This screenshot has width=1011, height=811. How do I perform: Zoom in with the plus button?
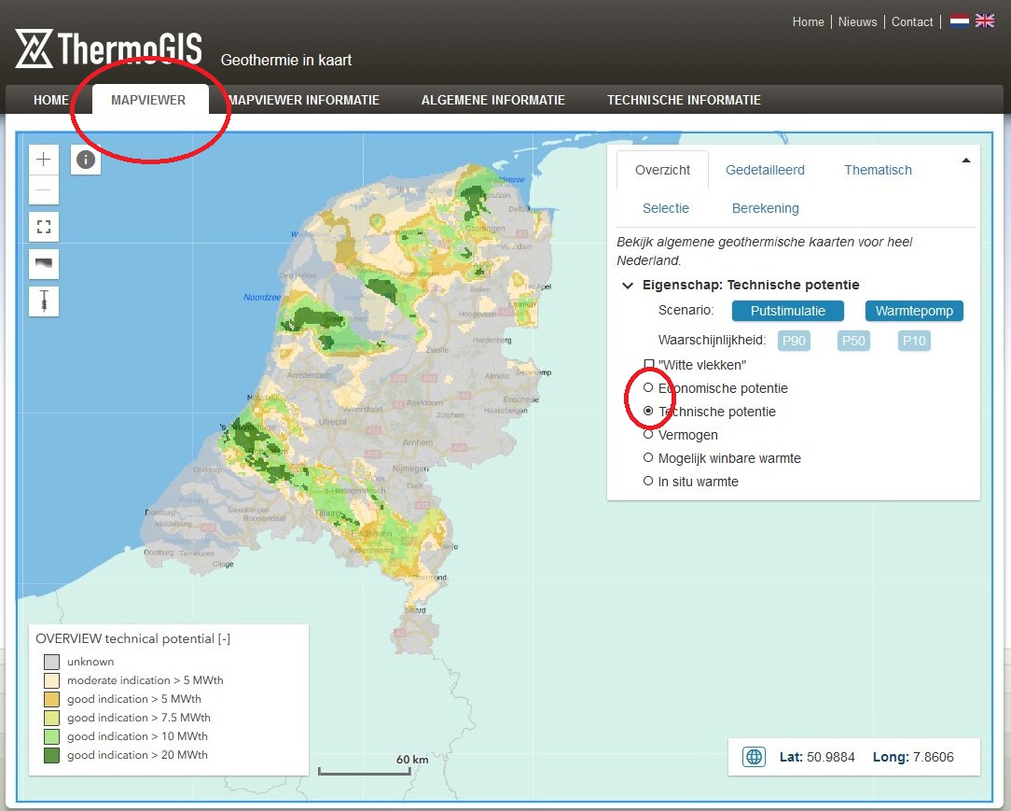pyautogui.click(x=44, y=160)
